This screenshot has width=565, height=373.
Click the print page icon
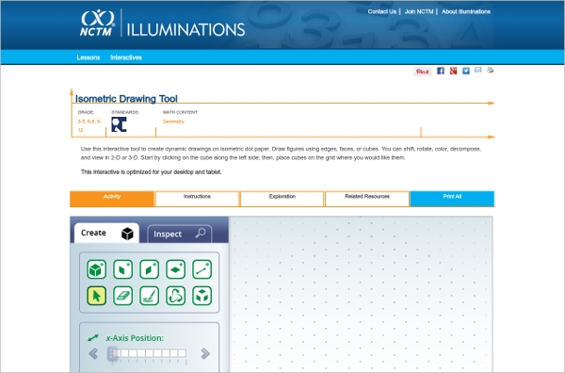coord(490,70)
